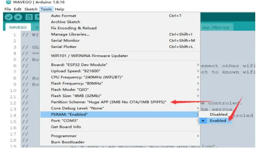Open the File menu
This screenshot has width=257, height=149.
pos(8,9)
